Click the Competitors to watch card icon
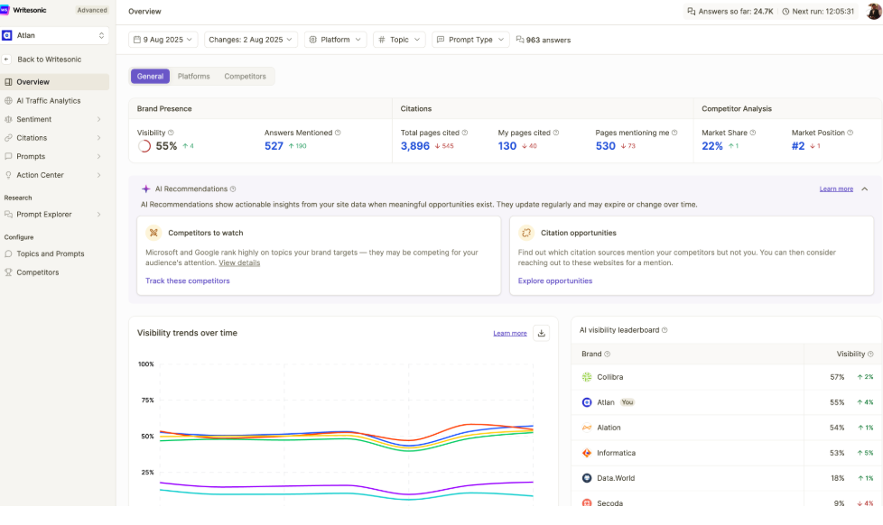 tap(153, 233)
